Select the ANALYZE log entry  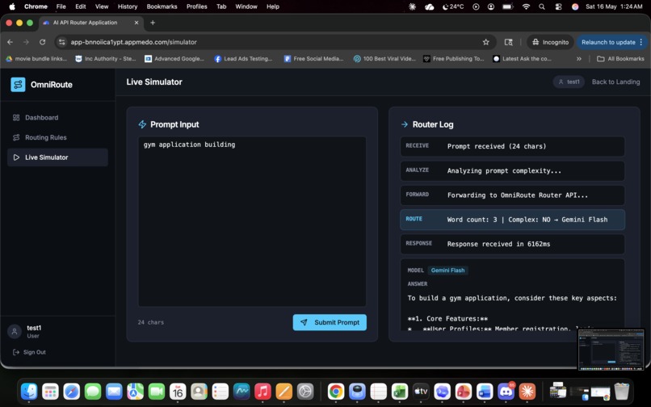click(512, 170)
